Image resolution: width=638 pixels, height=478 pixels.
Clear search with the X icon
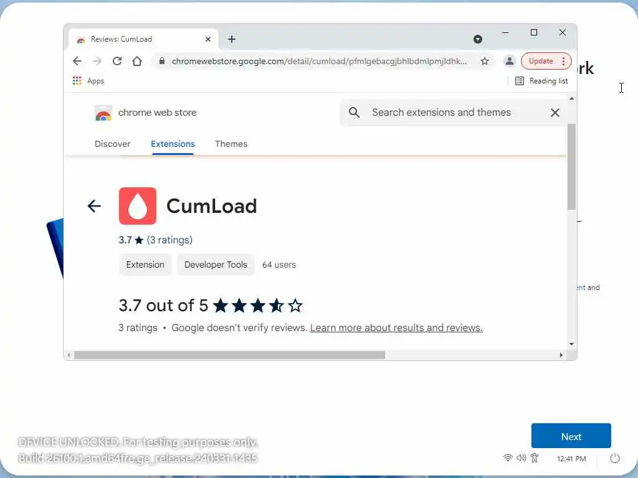point(555,113)
